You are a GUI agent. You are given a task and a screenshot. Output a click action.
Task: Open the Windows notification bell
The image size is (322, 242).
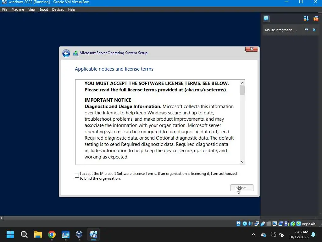click(x=314, y=234)
